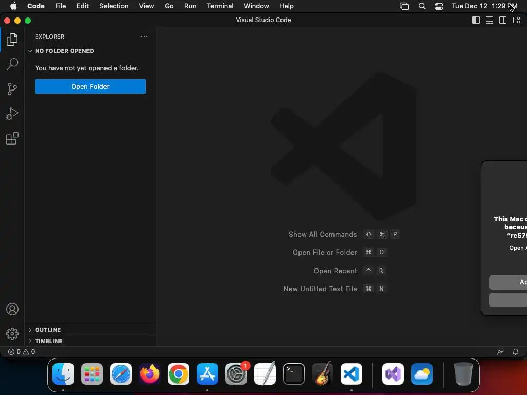Launch Firefox from the Dock

150,374
